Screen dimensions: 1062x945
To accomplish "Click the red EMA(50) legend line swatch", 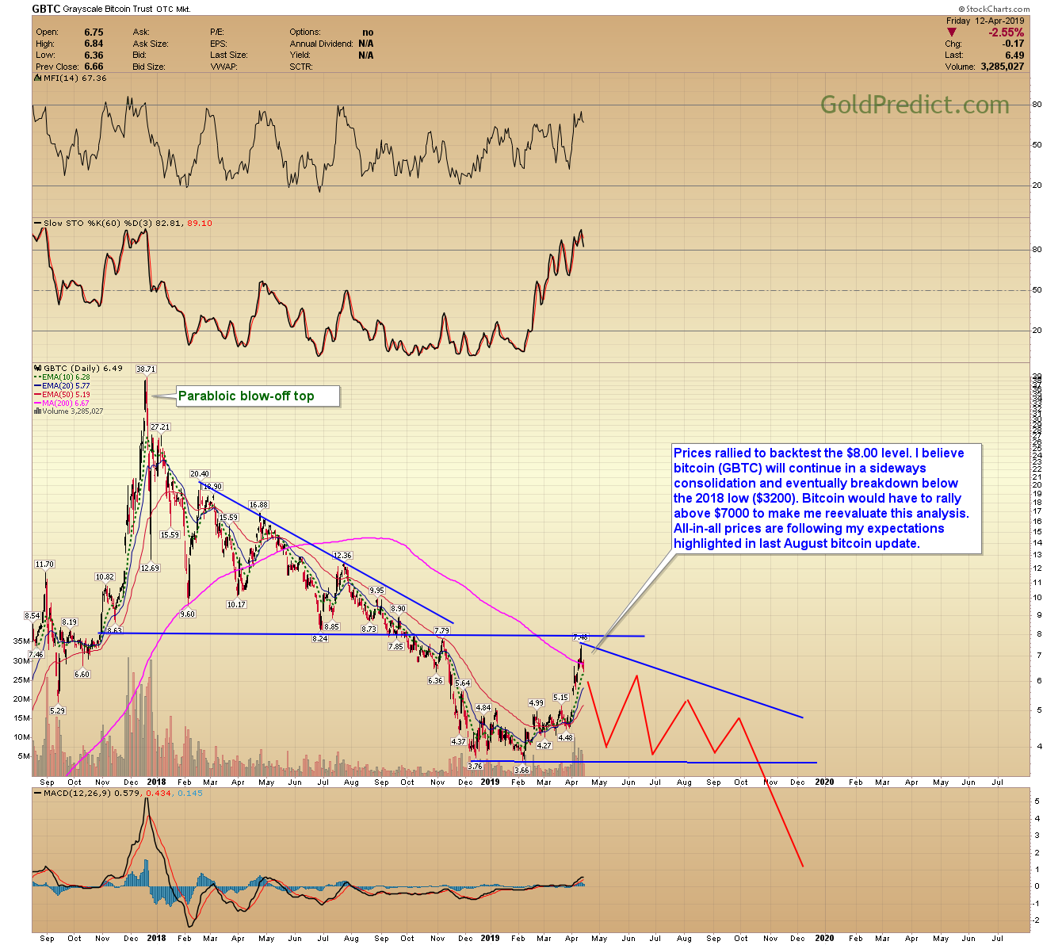I will (x=36, y=395).
